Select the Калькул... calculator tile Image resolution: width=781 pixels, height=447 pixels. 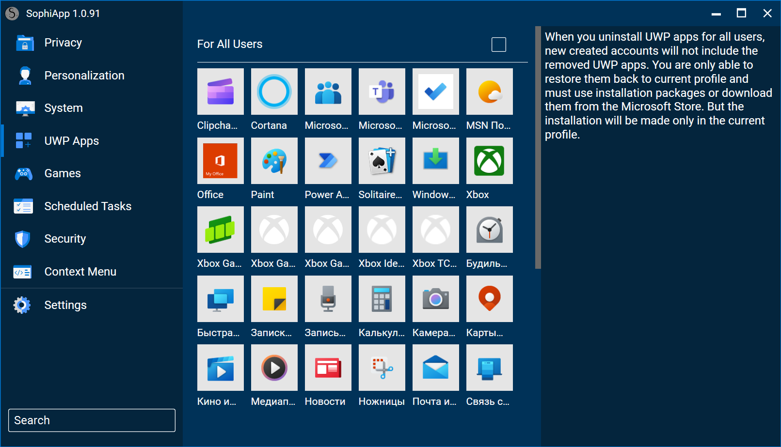pos(382,299)
